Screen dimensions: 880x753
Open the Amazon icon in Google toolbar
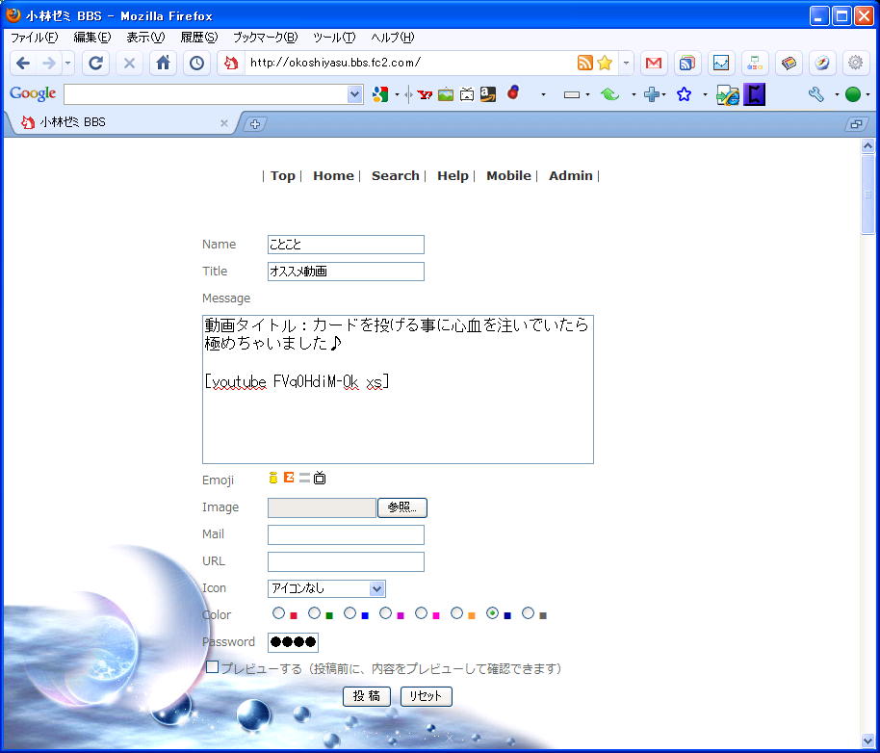tap(488, 94)
